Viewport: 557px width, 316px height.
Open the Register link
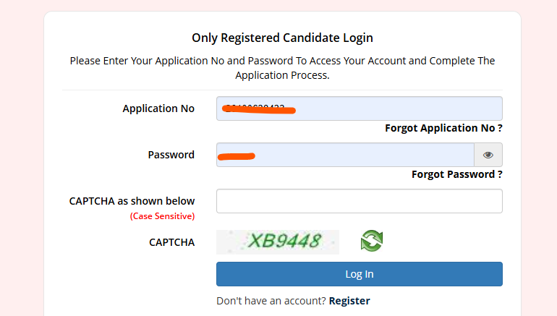point(349,301)
